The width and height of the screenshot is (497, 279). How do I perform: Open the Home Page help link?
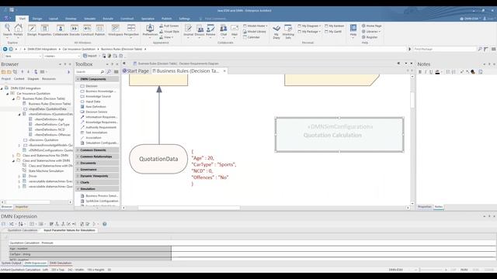point(371,26)
